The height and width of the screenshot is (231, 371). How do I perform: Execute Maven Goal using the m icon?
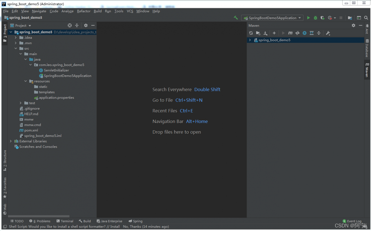[x=290, y=33]
